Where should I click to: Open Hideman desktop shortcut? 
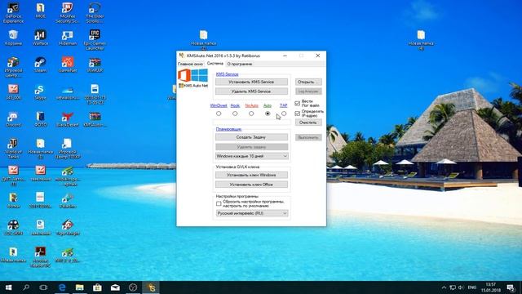[67, 38]
